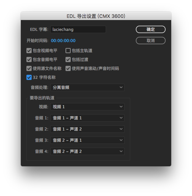
Task: Click the 确定 button
Action: pos(151,29)
